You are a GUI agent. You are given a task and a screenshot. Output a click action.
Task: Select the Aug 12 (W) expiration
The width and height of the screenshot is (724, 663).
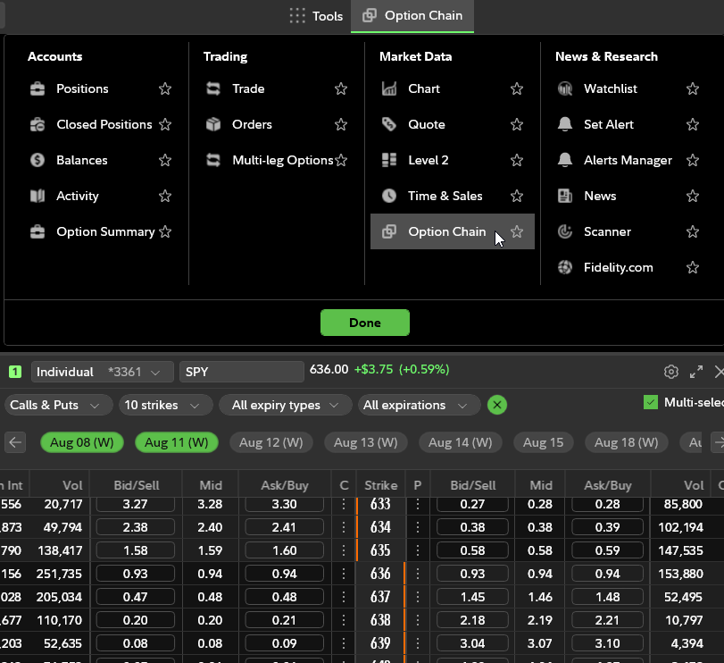[271, 442]
